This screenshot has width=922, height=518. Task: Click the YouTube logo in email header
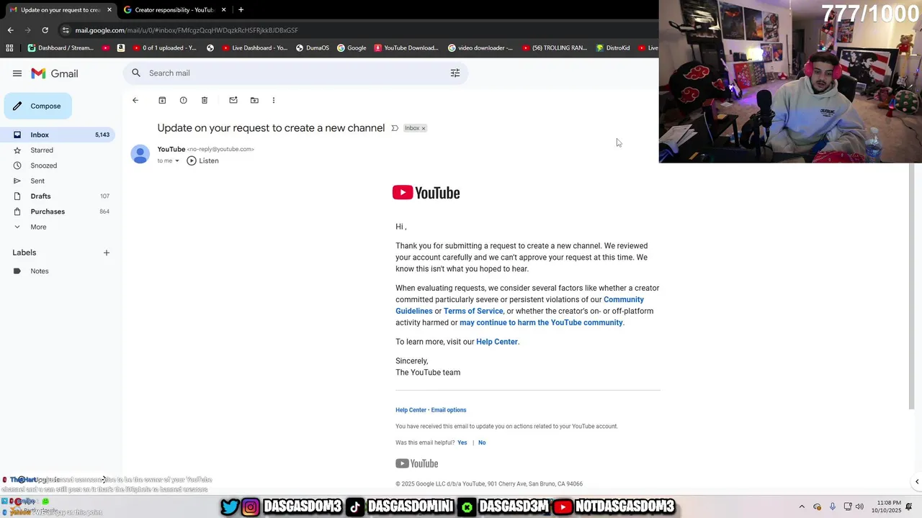click(x=426, y=192)
